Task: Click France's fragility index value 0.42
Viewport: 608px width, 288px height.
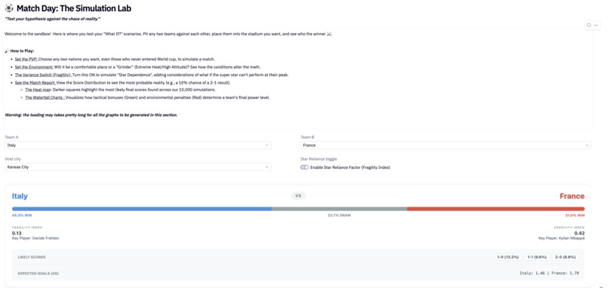Action: click(579, 234)
